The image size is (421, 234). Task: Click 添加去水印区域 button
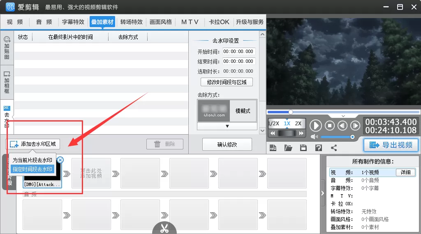pos(33,144)
